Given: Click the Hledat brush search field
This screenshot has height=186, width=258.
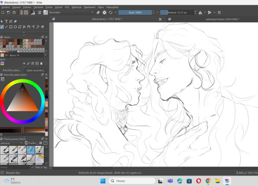Looking at the screenshot, I should coord(15,167).
